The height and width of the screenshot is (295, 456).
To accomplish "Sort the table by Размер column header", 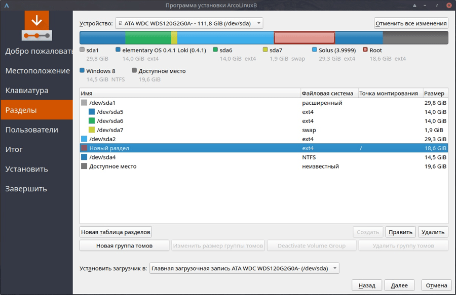I will click(x=435, y=94).
